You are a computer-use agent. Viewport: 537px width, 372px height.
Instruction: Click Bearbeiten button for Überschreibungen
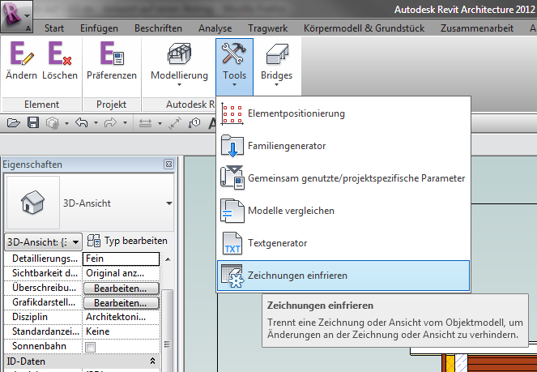(x=121, y=289)
